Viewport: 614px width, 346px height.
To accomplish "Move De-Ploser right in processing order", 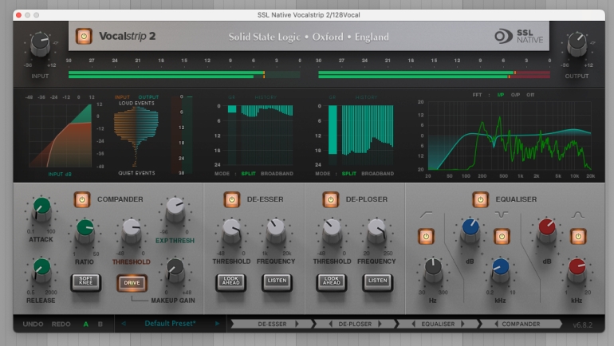I will tap(380, 324).
